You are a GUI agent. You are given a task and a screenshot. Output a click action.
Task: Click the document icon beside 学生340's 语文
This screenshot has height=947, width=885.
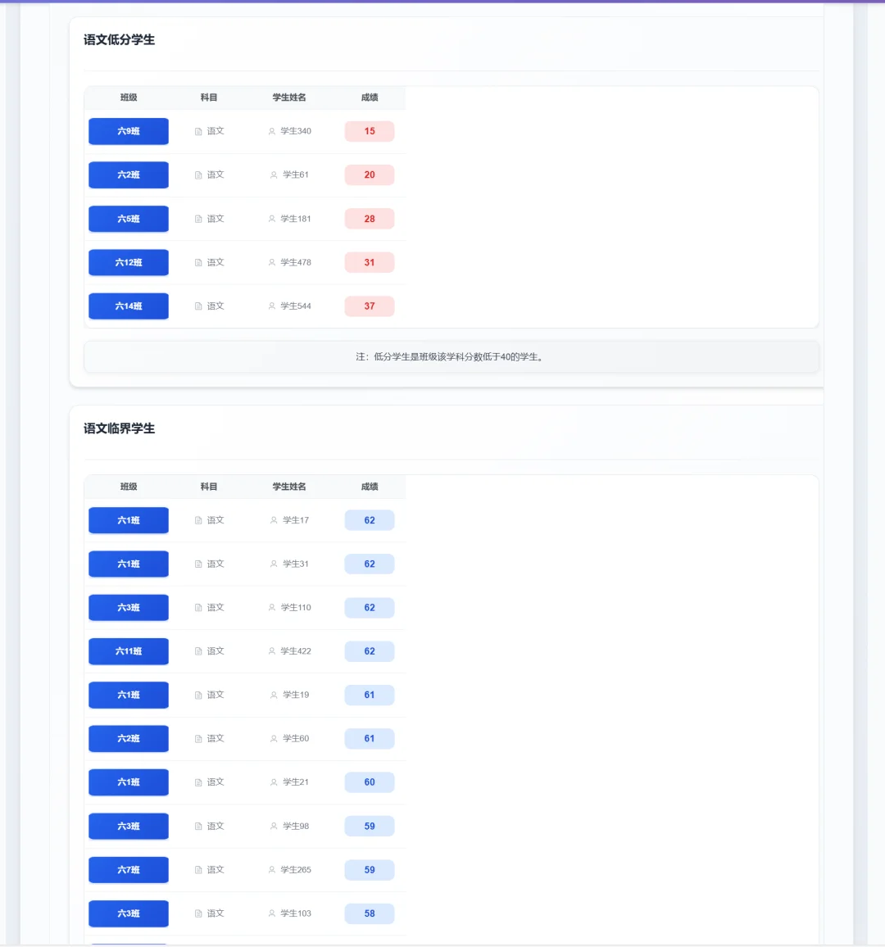click(x=198, y=132)
